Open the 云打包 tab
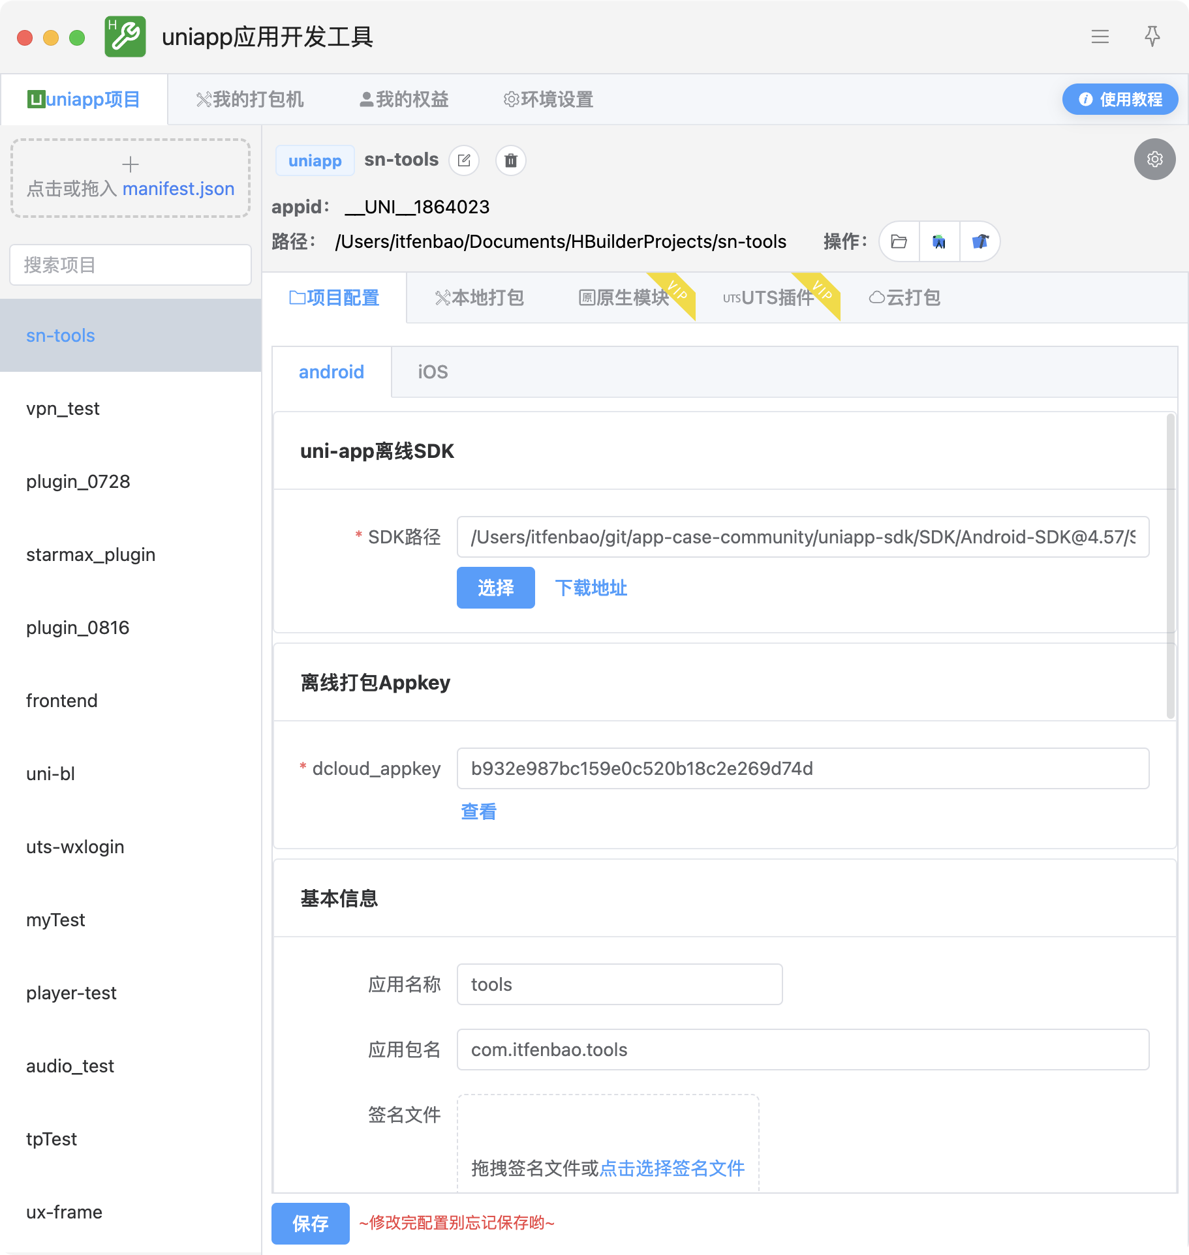 tap(904, 297)
